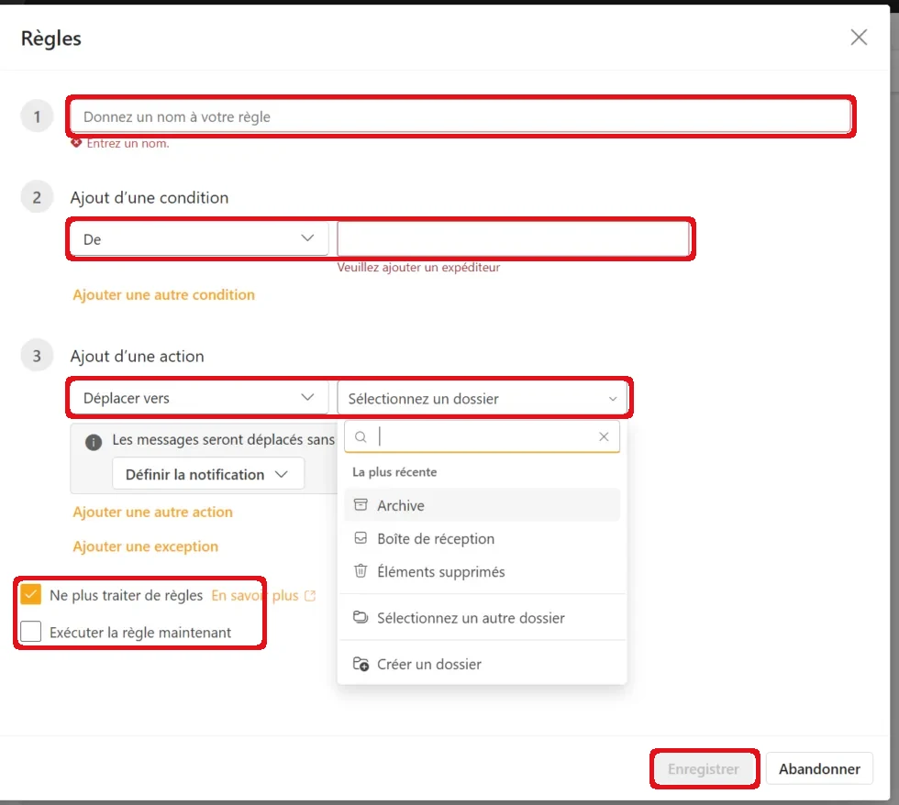Click the external link icon after 'plus'
This screenshot has height=805, width=899.
(x=310, y=595)
